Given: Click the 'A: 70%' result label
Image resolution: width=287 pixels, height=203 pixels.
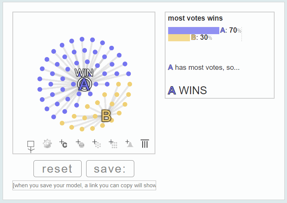Looking at the screenshot, I should click(x=231, y=30).
